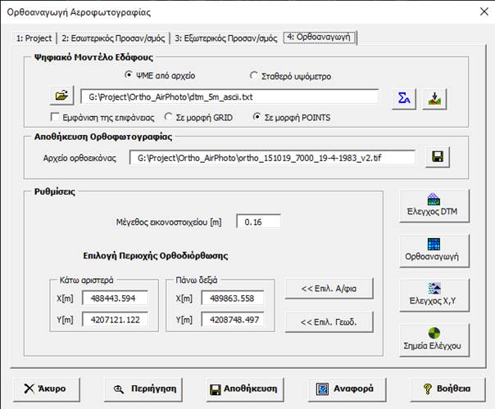Click the save floppy icon for ortho image
495x409 pixels.
pyautogui.click(x=438, y=157)
